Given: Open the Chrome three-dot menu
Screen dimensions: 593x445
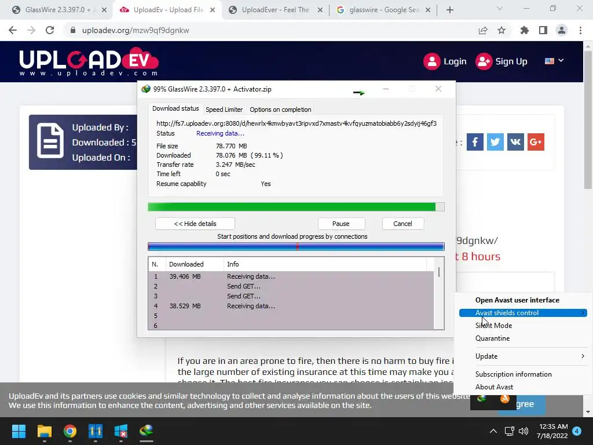Looking at the screenshot, I should click(580, 30).
